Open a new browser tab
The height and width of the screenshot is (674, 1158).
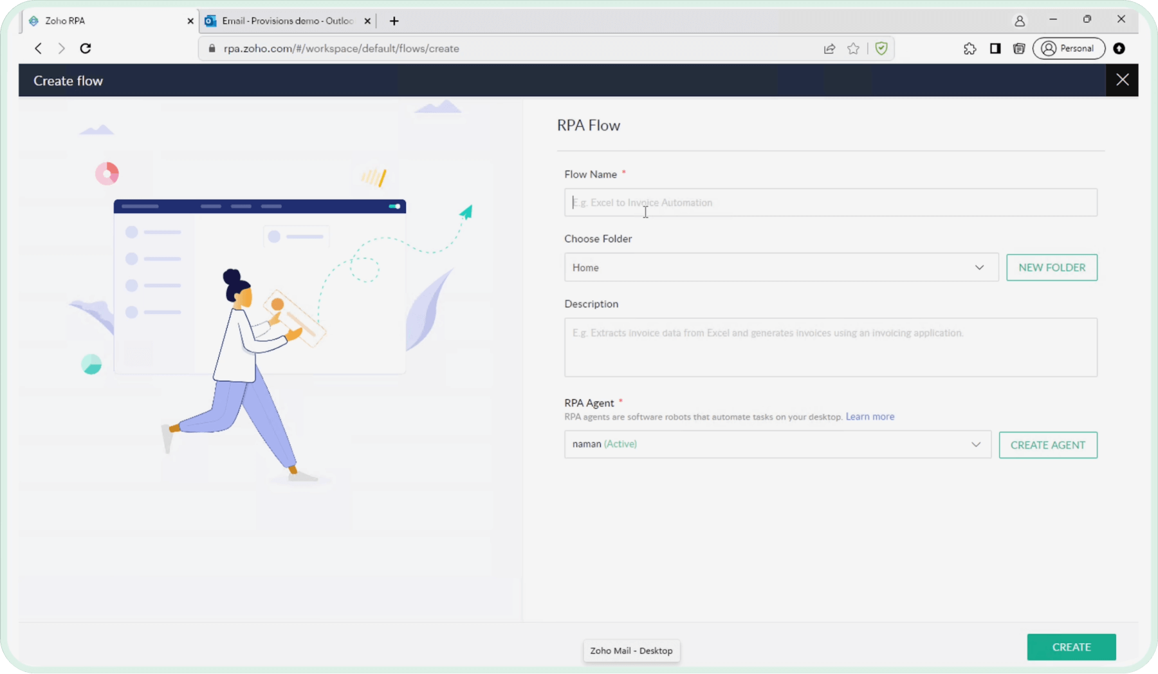click(x=394, y=21)
